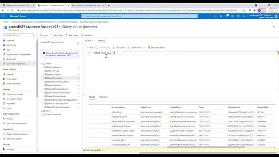Click the EmailAddress column header
The width and height of the screenshot is (279, 157).
click(x=175, y=107)
